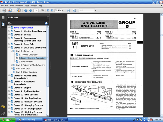Open the Tools menu
This screenshot has height=122, width=163.
27,6
